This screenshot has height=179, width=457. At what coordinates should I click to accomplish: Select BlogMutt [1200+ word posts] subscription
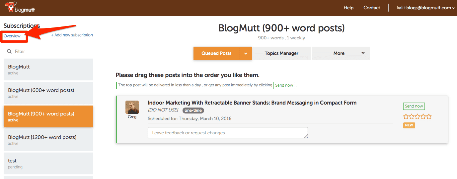point(48,140)
